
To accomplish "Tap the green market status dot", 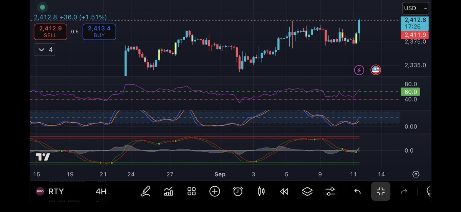I will pos(42,7).
